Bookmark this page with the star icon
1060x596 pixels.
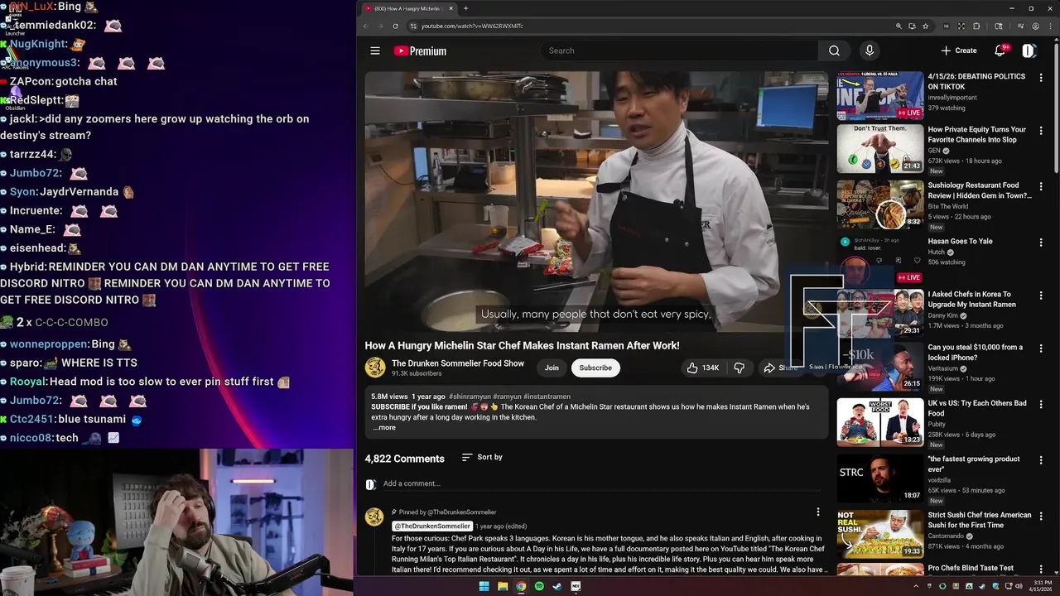[x=925, y=26]
